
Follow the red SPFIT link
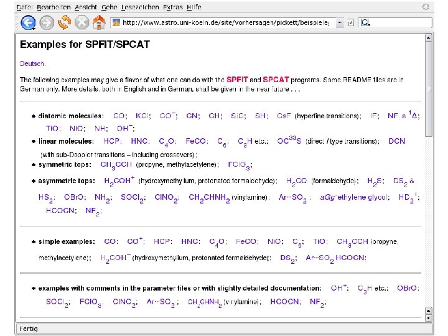coord(237,80)
